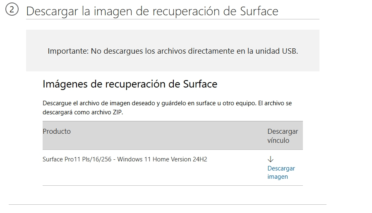Image resolution: width=372 pixels, height=213 pixels.
Task: Click the descargará como archivo ZIP sentence
Action: [83, 112]
